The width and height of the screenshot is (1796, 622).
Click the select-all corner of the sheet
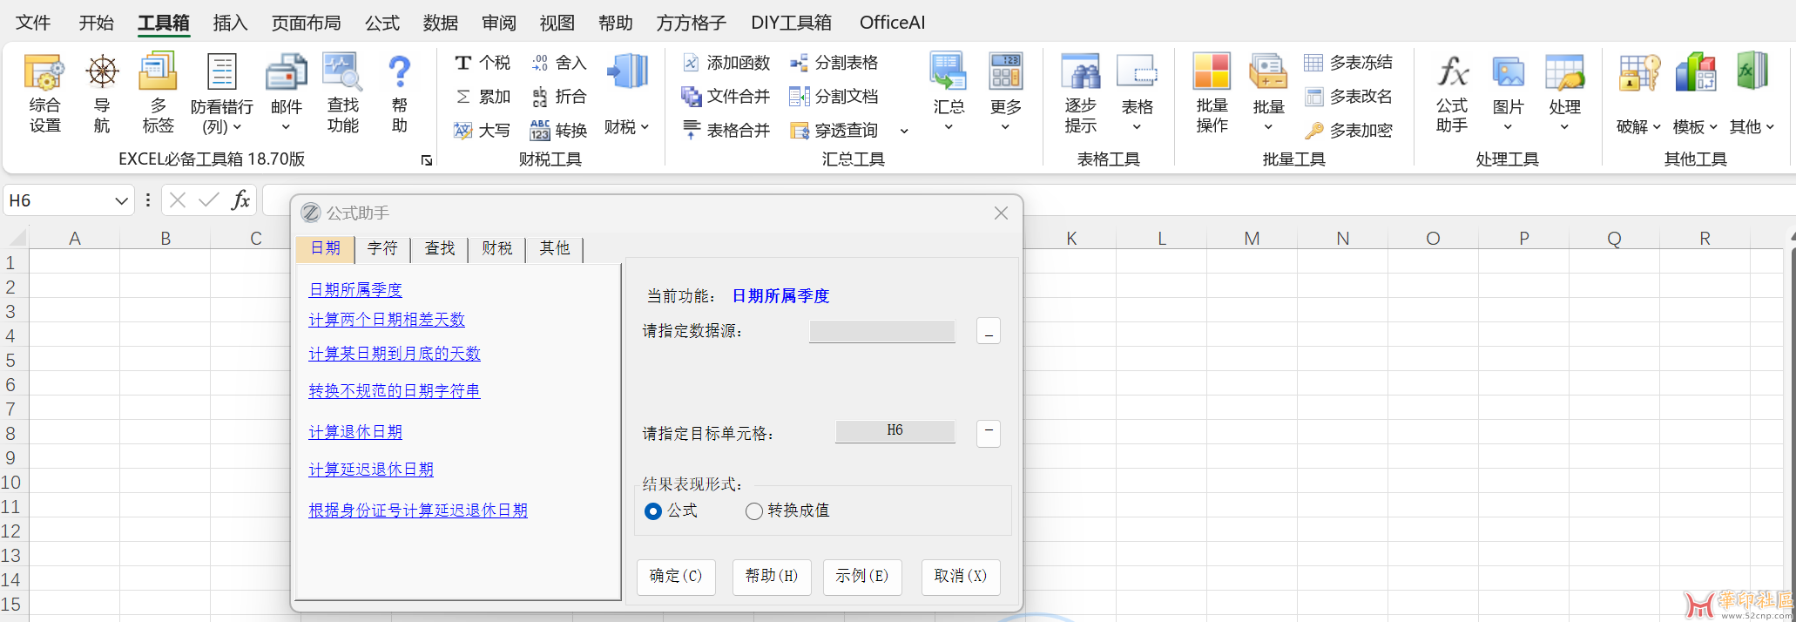pos(17,238)
